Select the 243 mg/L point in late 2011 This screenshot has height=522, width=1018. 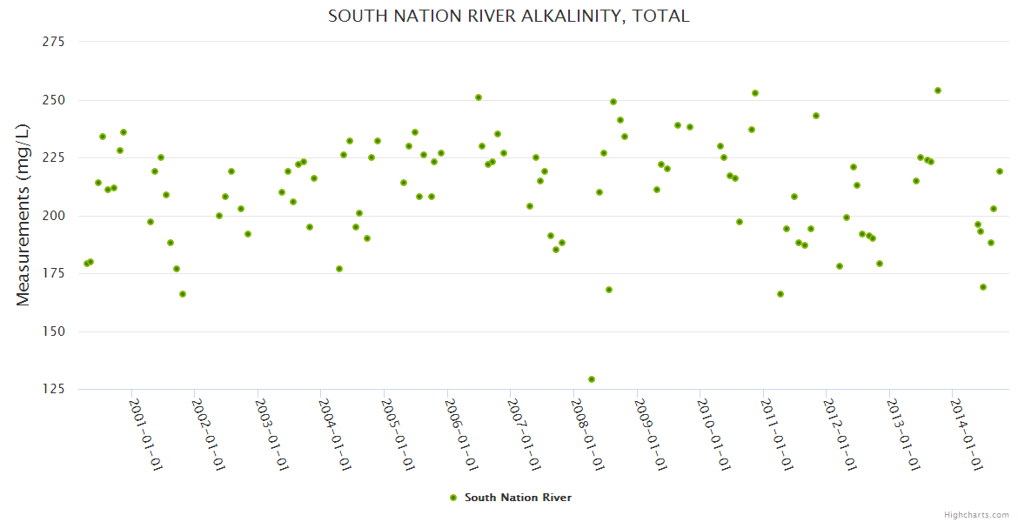pyautogui.click(x=816, y=116)
